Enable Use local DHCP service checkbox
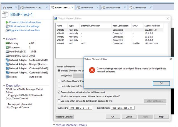The image size is (178, 127). tap(59, 101)
